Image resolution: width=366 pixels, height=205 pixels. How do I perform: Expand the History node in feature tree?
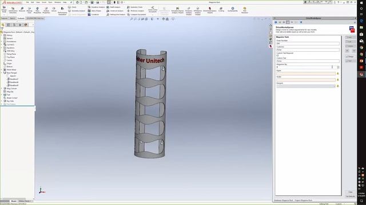2,35
